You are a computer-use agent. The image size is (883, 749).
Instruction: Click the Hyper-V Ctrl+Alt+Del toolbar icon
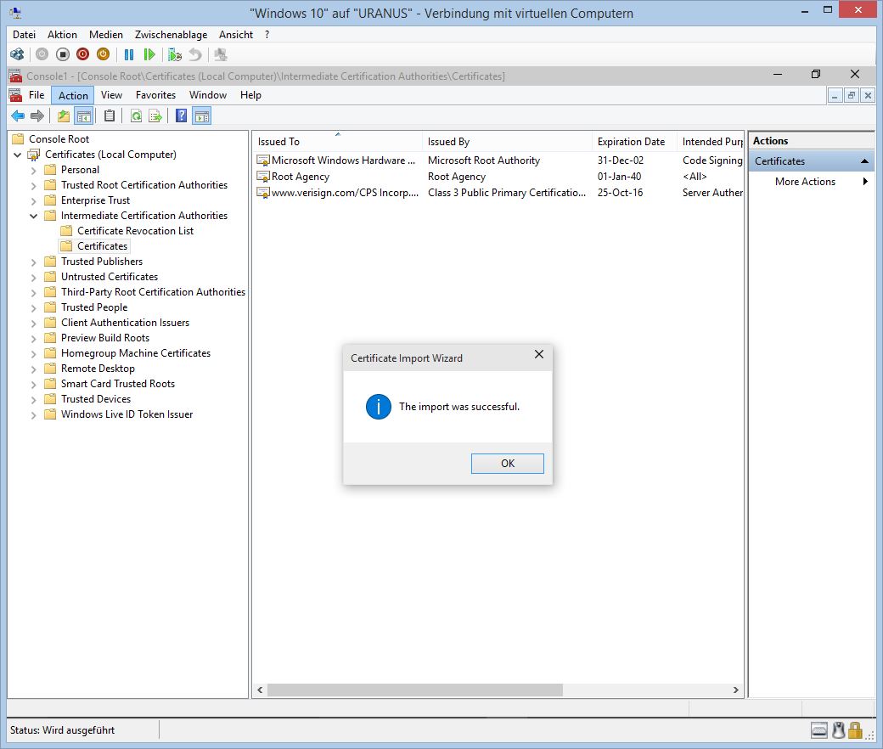(x=17, y=54)
